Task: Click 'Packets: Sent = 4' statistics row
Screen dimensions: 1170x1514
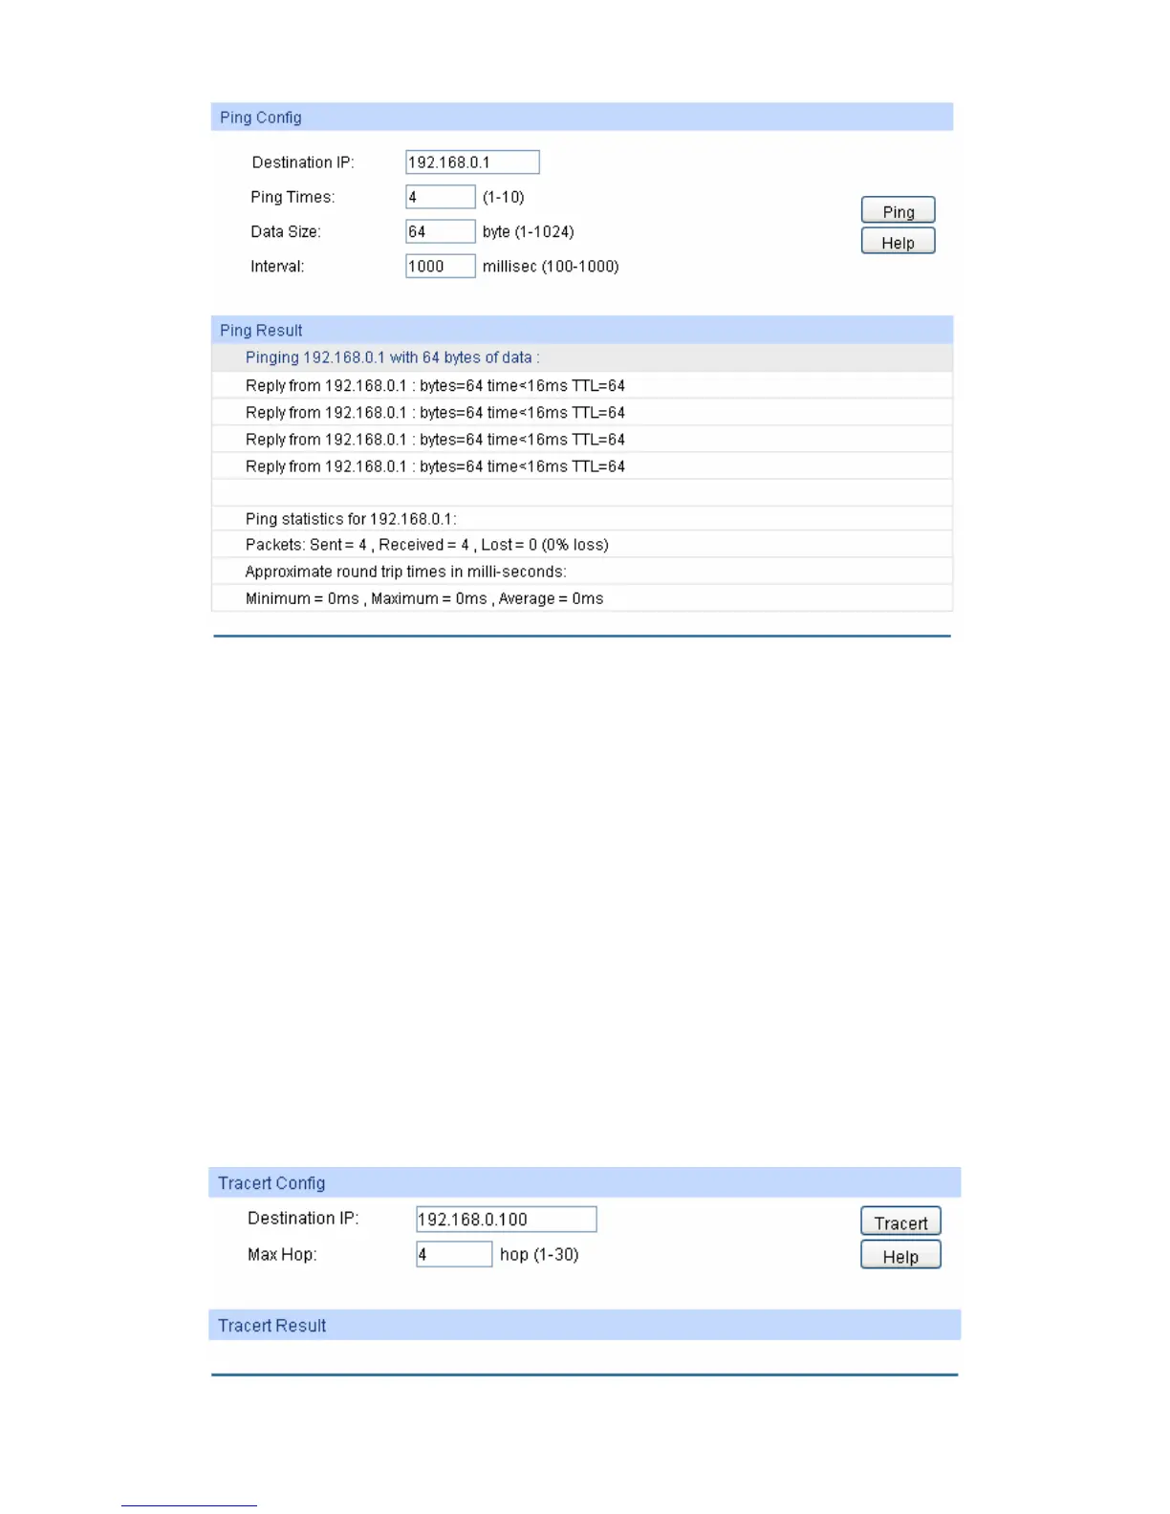Action: point(582,545)
